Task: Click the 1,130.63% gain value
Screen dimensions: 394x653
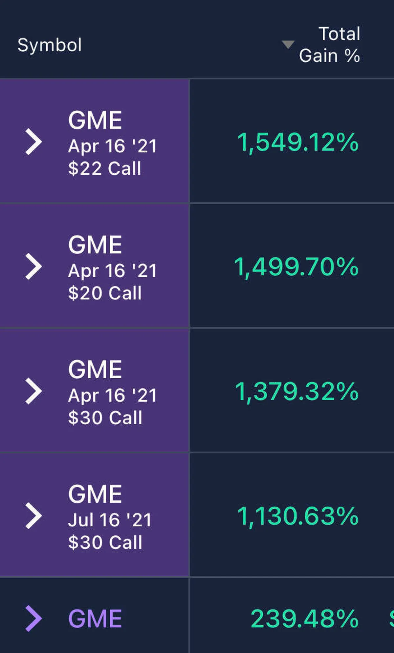Action: (297, 516)
